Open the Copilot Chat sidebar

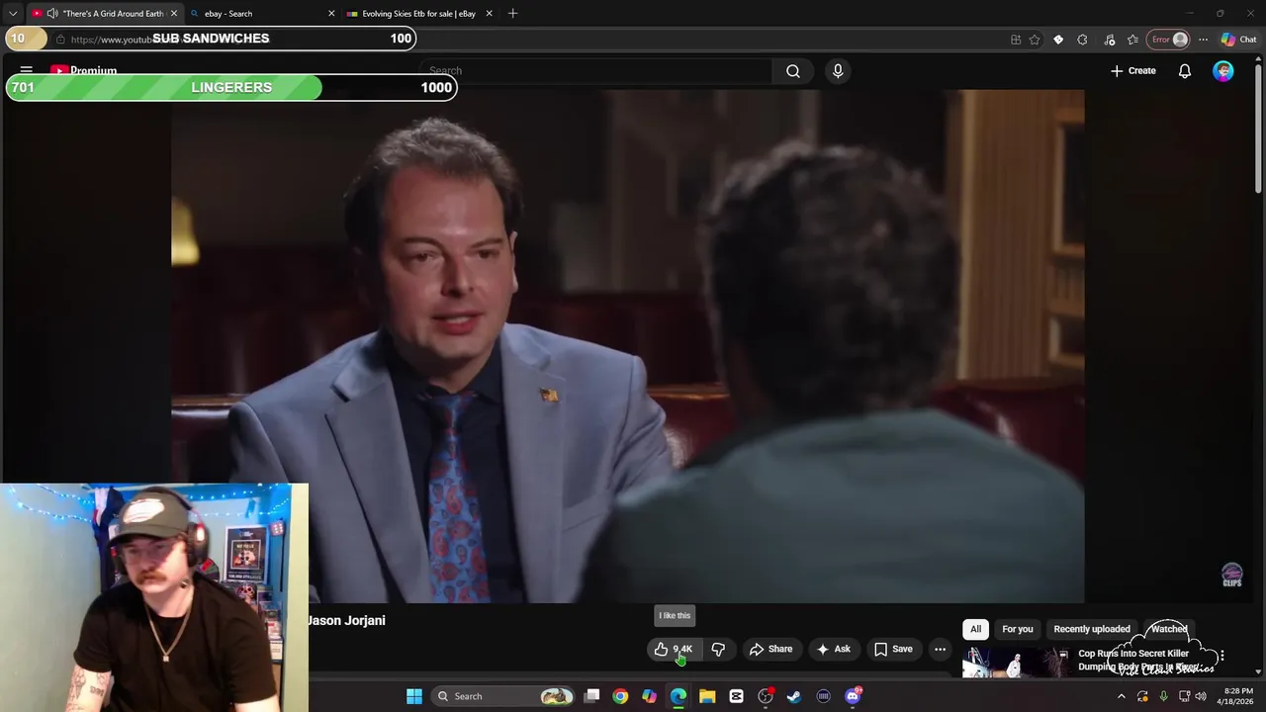[1238, 40]
